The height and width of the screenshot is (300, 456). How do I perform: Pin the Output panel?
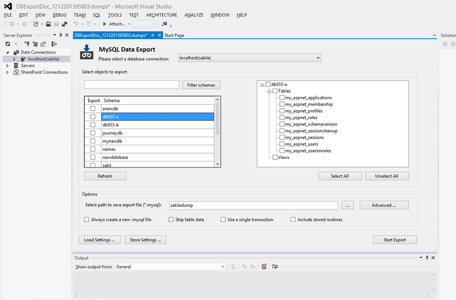pyautogui.click(x=427, y=258)
